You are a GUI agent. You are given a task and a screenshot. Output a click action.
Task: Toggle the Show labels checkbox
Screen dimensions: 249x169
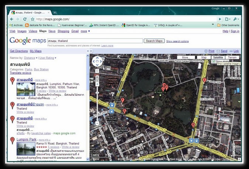tap(214, 61)
